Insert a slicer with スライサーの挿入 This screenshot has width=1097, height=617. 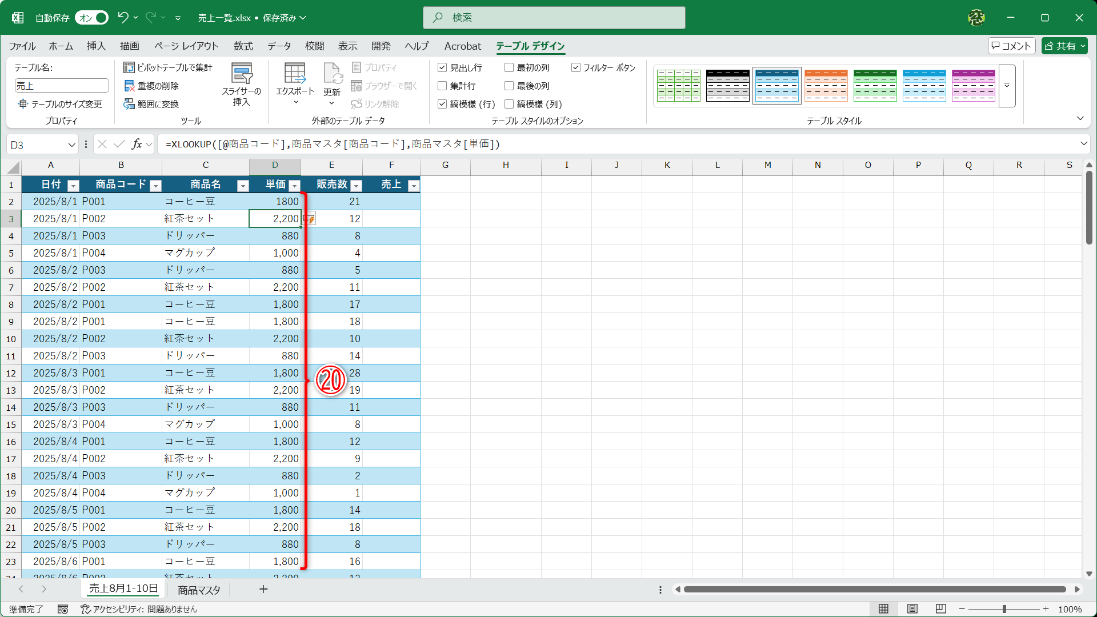[x=241, y=84]
